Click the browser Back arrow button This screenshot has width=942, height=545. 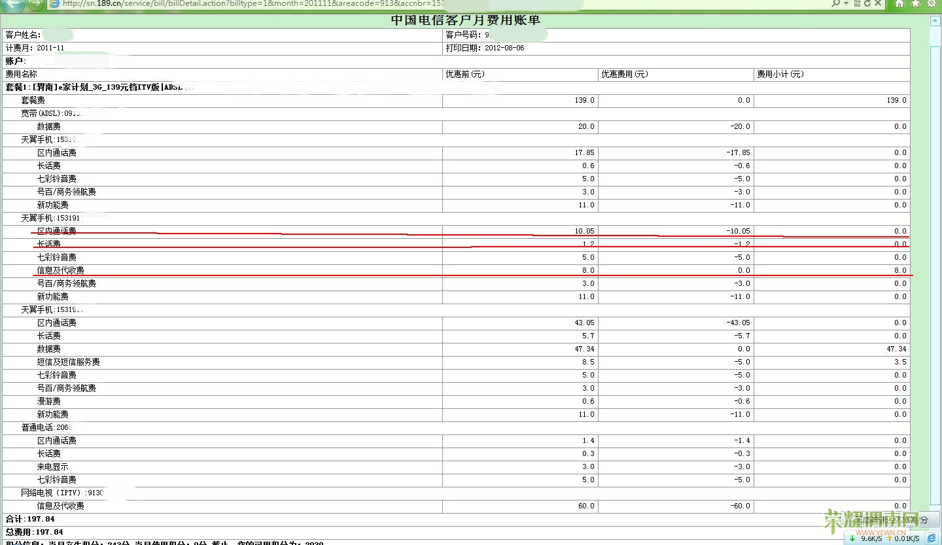14,4
